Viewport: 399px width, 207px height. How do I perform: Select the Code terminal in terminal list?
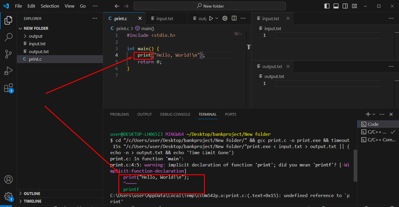(373, 124)
